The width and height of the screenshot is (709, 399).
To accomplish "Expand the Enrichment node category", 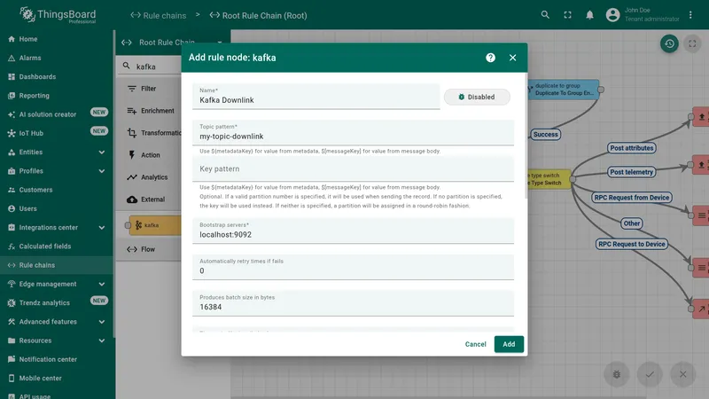I will 149,111.
